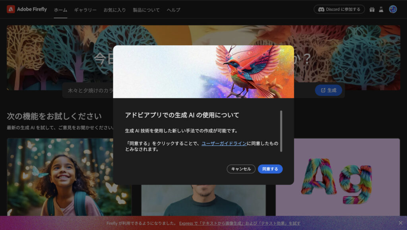The image size is (407, 230).
Task: Click the 生成 button behind the dialog
Action: (328, 90)
